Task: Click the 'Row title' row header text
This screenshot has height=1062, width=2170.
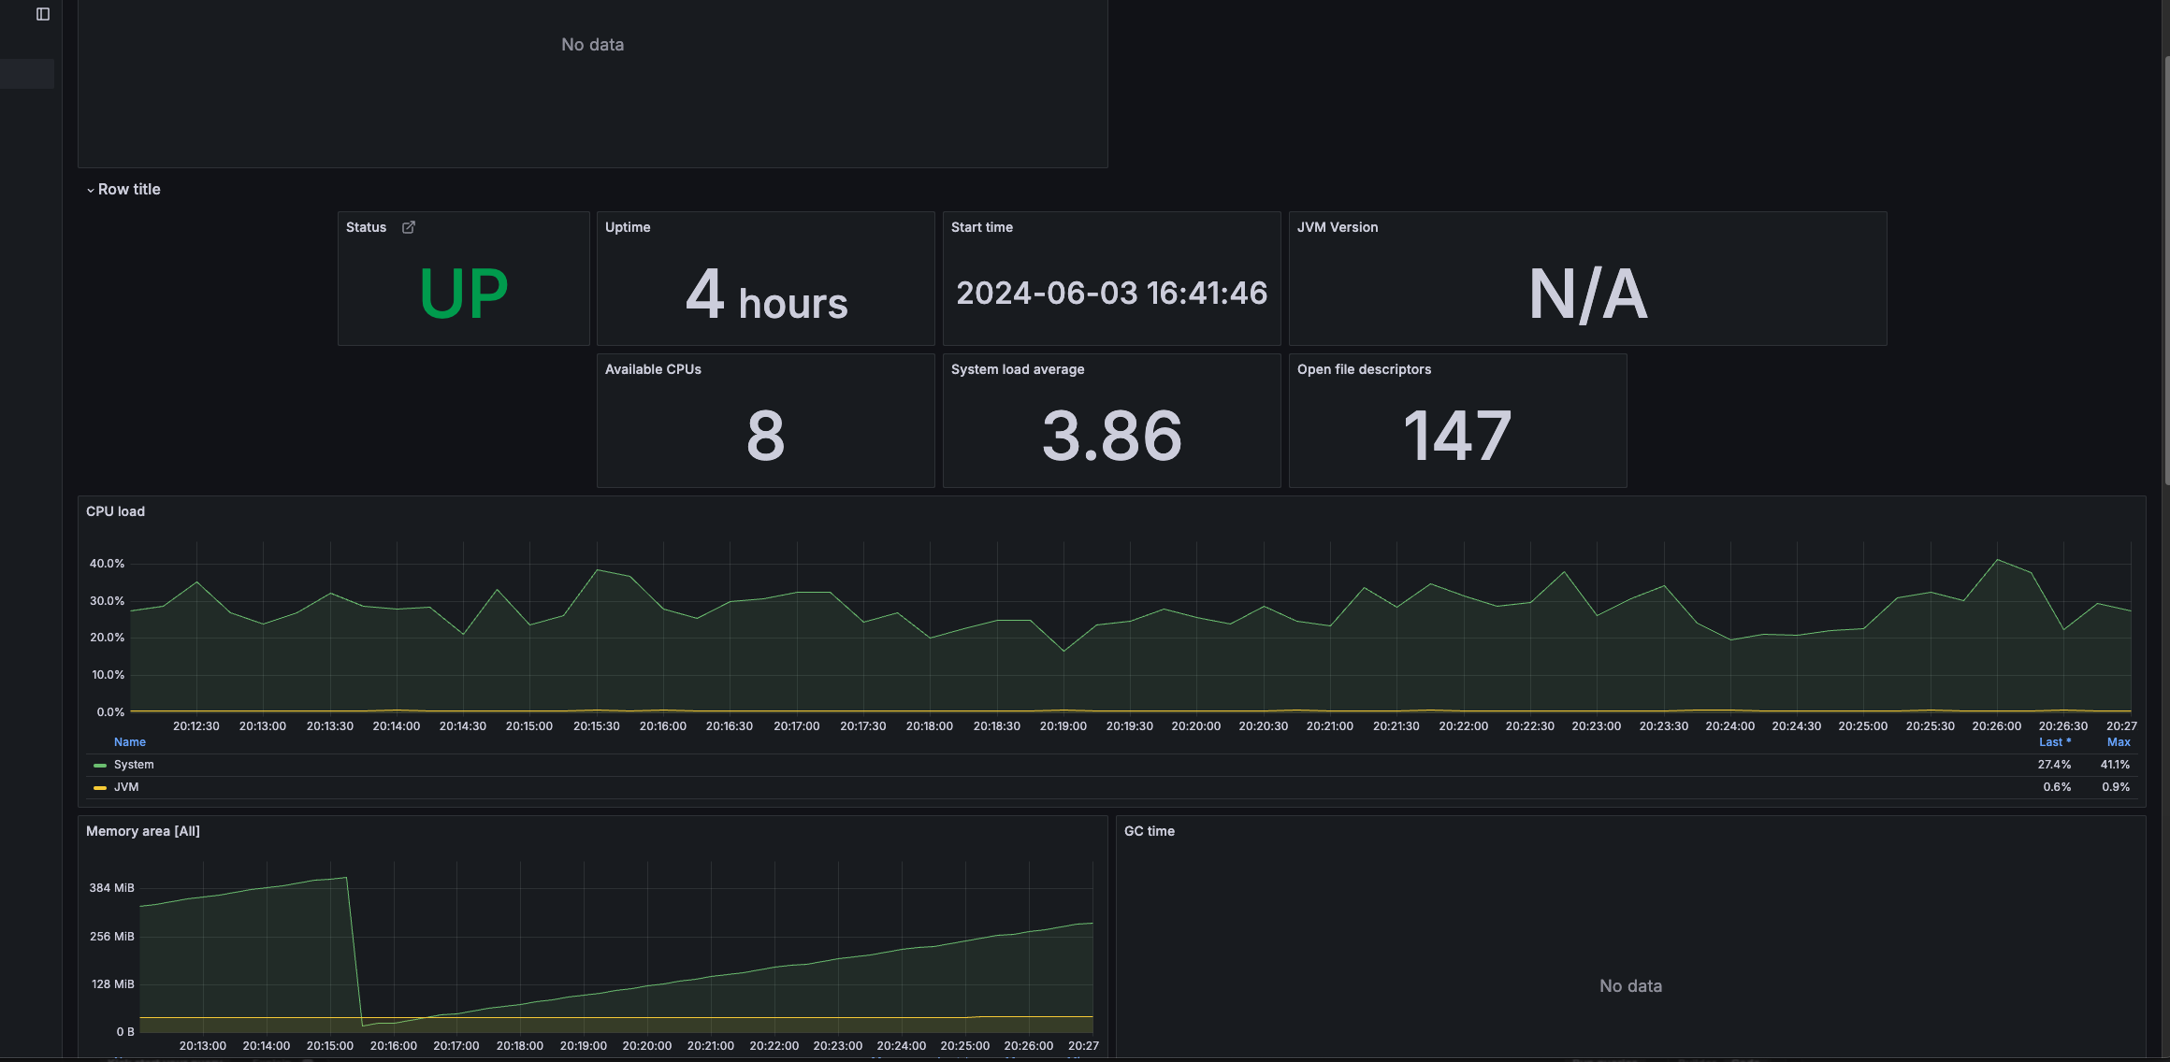Action: (129, 189)
